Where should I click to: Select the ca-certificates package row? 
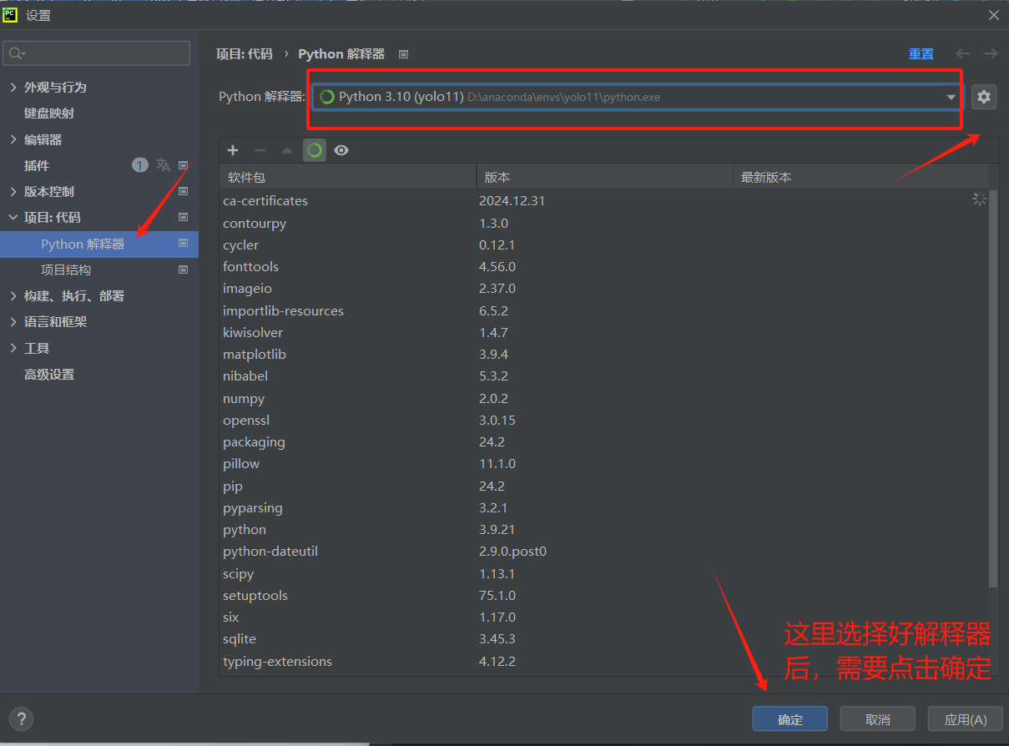(603, 201)
